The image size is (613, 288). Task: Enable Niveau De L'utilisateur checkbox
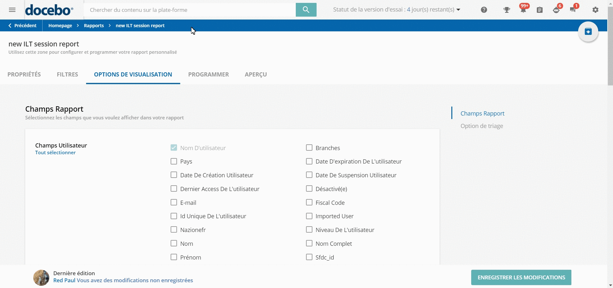[309, 230]
